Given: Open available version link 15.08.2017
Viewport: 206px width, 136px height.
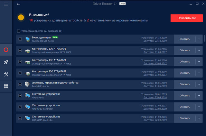Looking at the screenshot, I should coord(155,63).
